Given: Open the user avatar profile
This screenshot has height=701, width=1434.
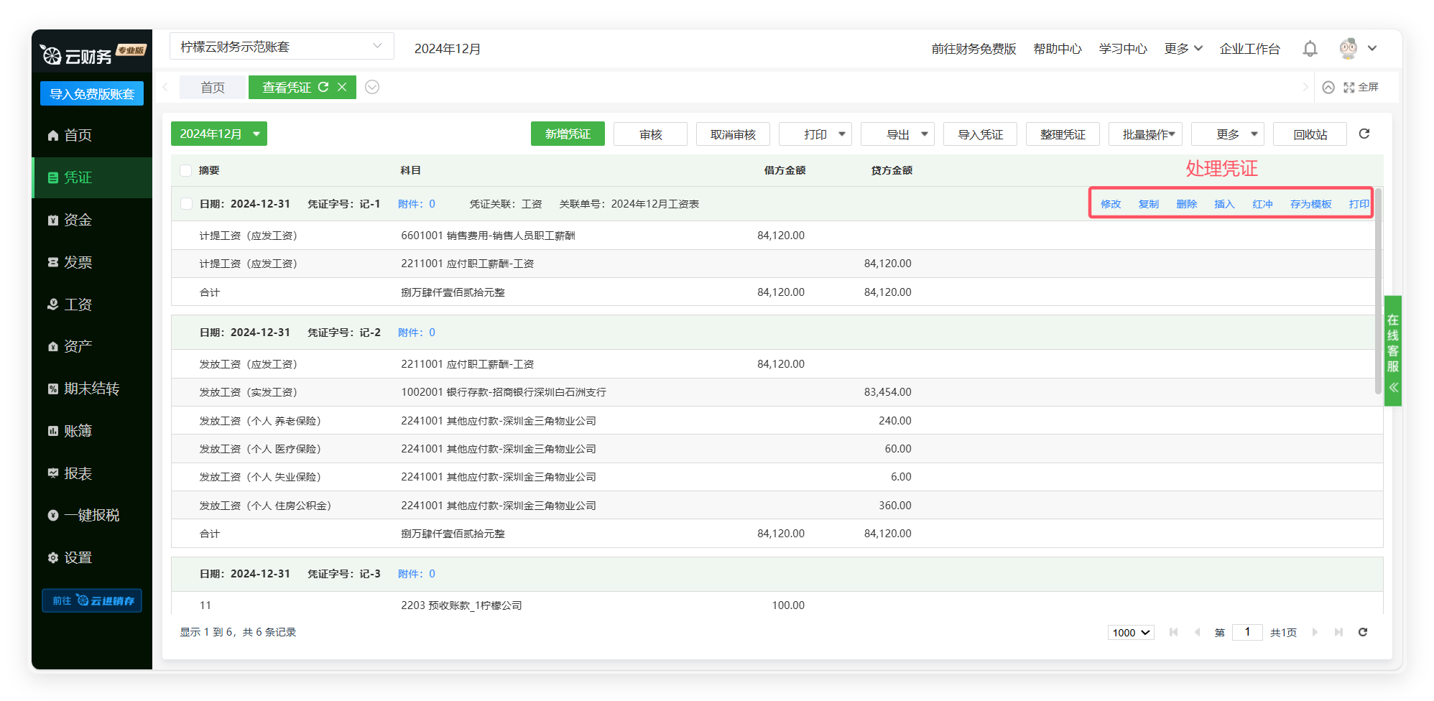Looking at the screenshot, I should (1349, 49).
